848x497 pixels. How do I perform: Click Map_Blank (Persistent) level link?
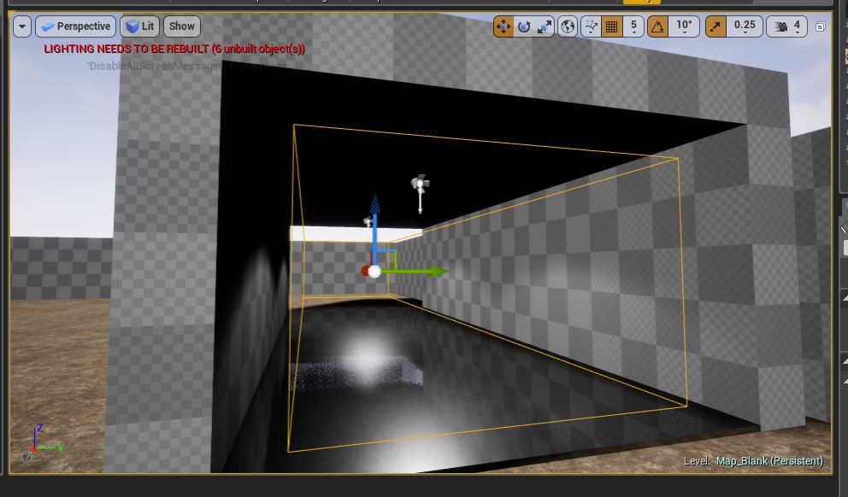click(769, 461)
